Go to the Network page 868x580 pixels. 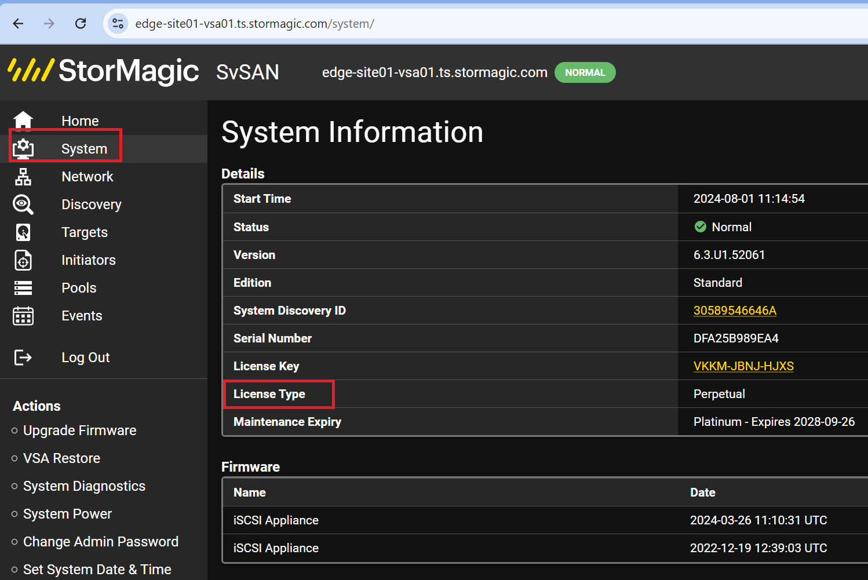[87, 177]
